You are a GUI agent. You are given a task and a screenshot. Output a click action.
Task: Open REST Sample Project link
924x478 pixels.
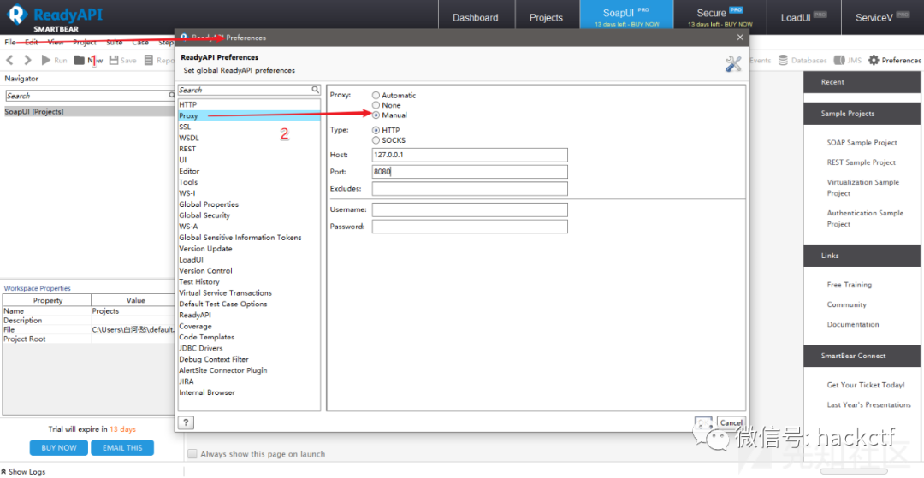(861, 162)
